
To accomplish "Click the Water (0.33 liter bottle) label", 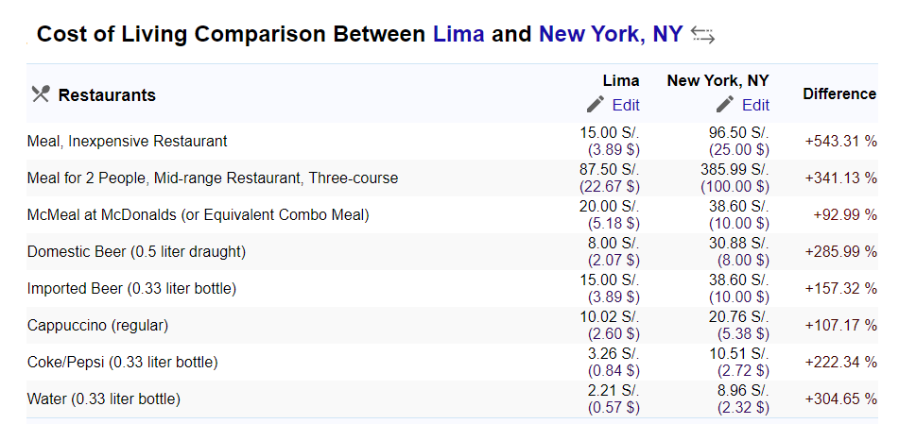I will (104, 399).
